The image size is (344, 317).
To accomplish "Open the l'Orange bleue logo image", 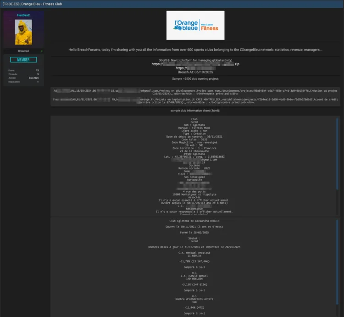I will 195,25.
